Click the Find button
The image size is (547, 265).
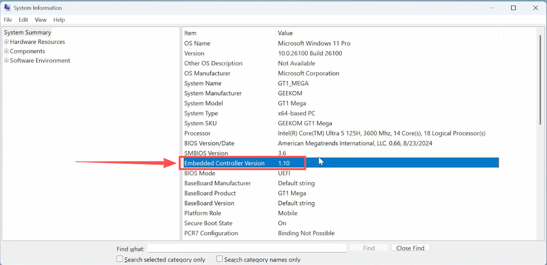pyautogui.click(x=369, y=248)
